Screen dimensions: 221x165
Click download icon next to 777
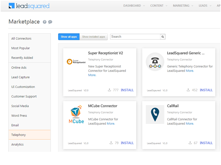[109, 90]
